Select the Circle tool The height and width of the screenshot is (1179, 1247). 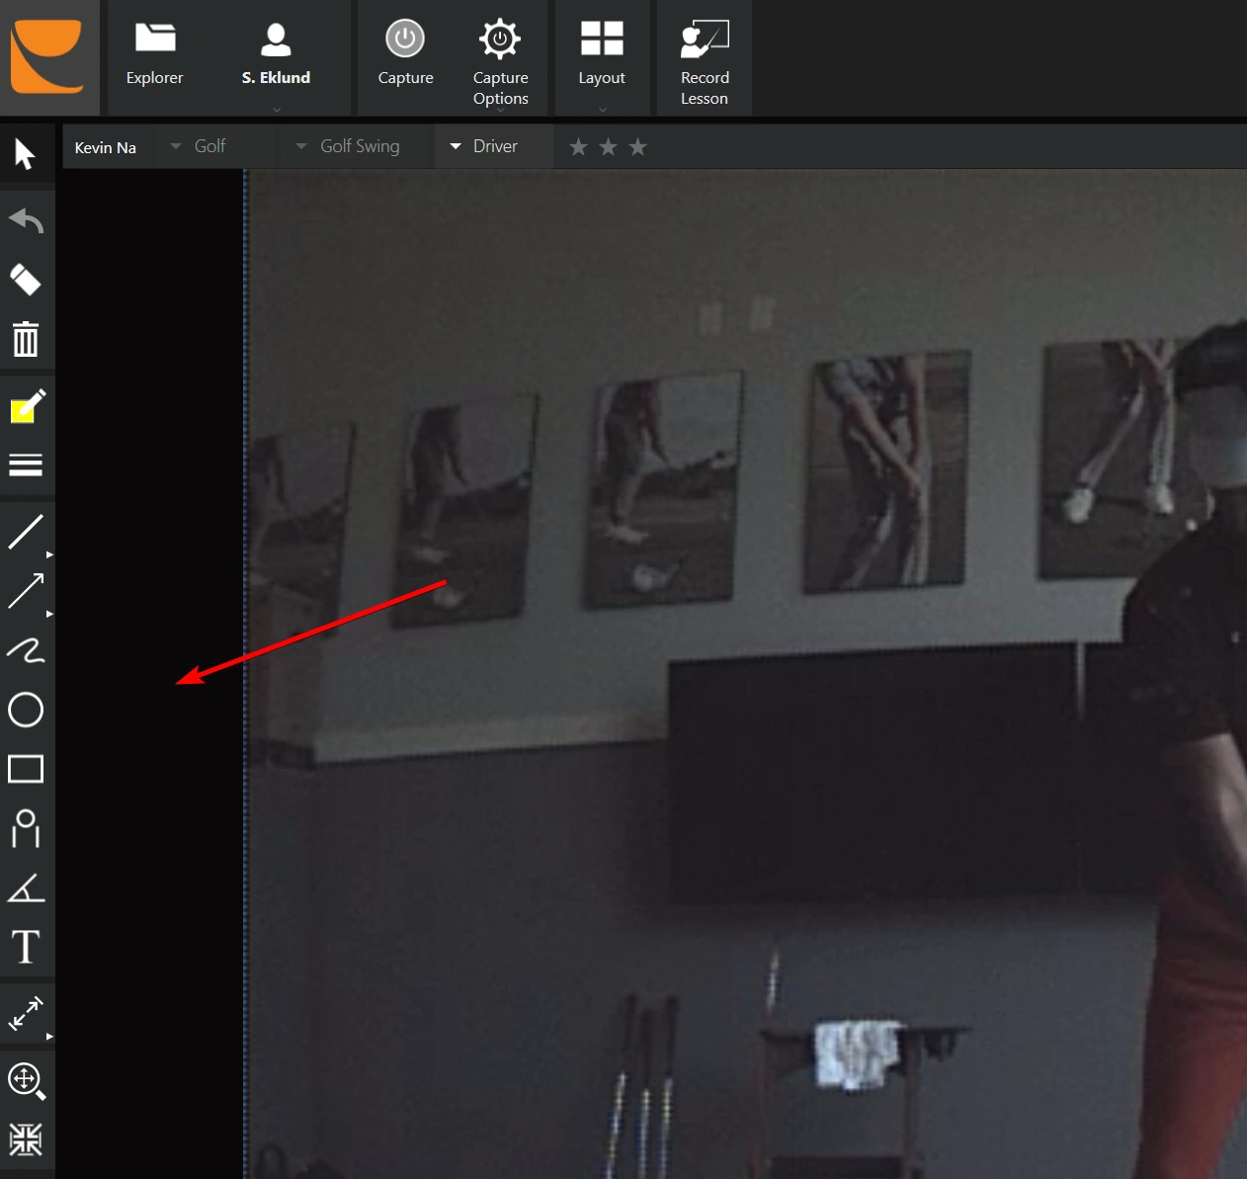(26, 710)
